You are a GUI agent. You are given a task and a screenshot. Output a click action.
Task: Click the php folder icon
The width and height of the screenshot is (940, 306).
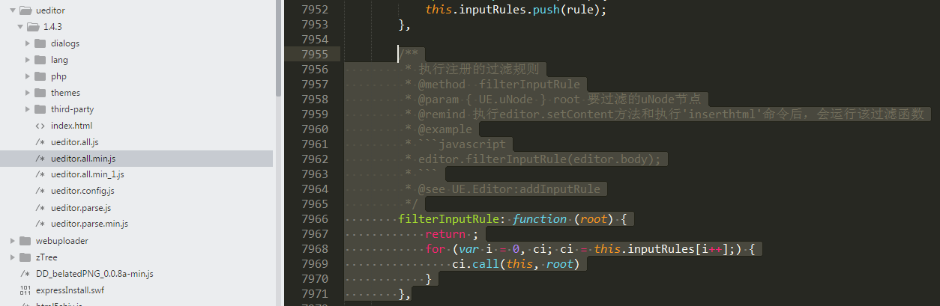tap(40, 76)
